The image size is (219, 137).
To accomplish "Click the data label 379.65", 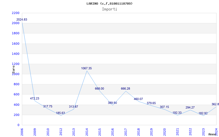I will (x=151, y=103).
